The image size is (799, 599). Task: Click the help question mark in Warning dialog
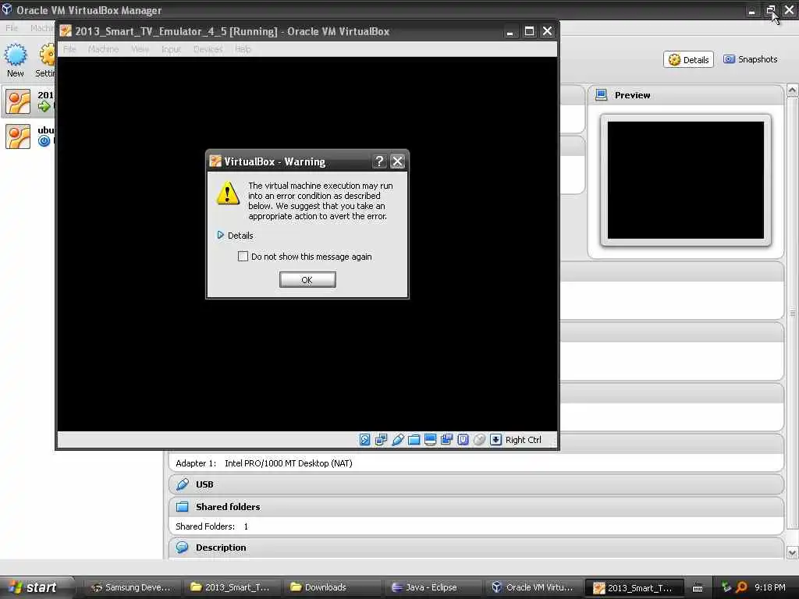(379, 161)
